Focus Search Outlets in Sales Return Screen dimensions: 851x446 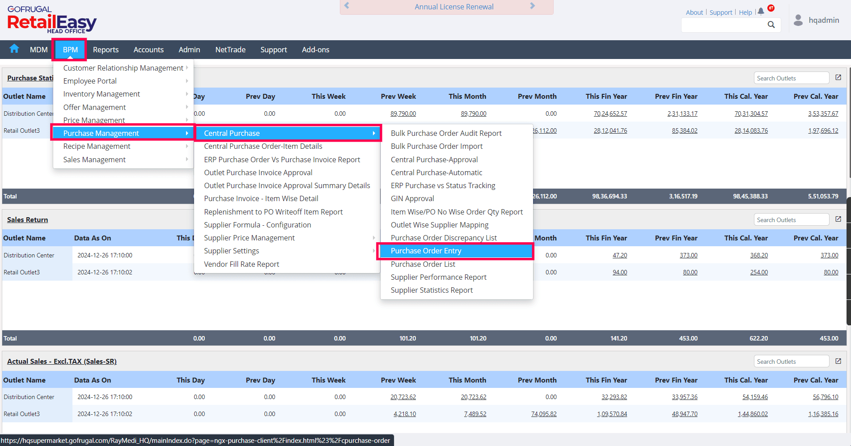(792, 220)
